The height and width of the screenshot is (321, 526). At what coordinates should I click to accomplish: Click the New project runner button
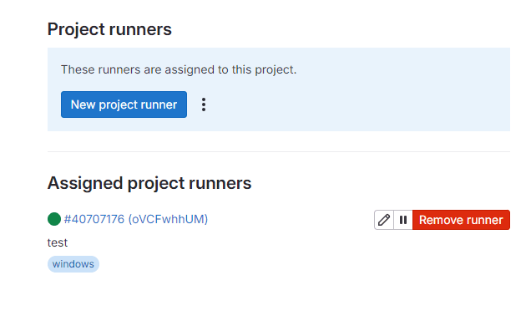(124, 104)
